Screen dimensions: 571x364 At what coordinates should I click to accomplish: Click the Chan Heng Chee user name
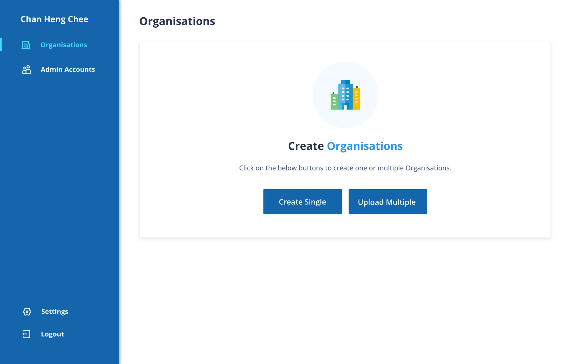(55, 19)
